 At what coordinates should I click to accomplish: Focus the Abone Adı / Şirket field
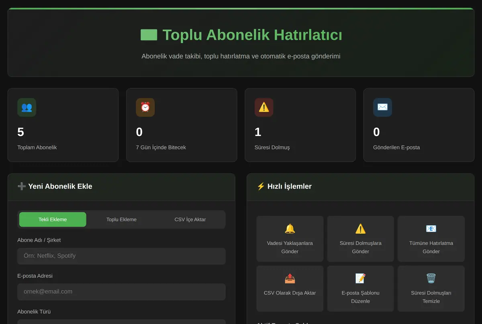[121, 256]
